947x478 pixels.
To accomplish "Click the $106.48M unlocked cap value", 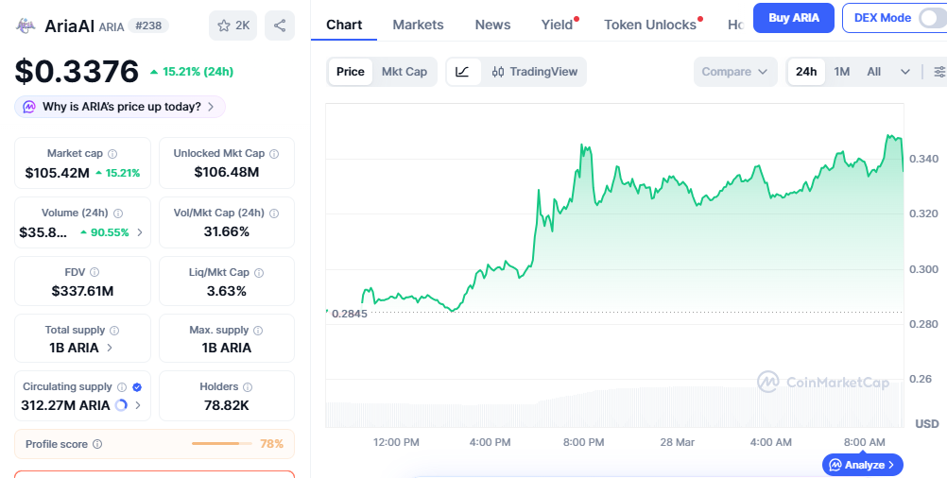I will click(227, 173).
